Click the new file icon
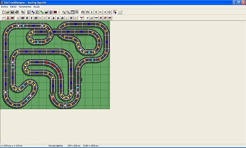Viewport: 246px width, 148px height. pyautogui.click(x=3, y=12)
